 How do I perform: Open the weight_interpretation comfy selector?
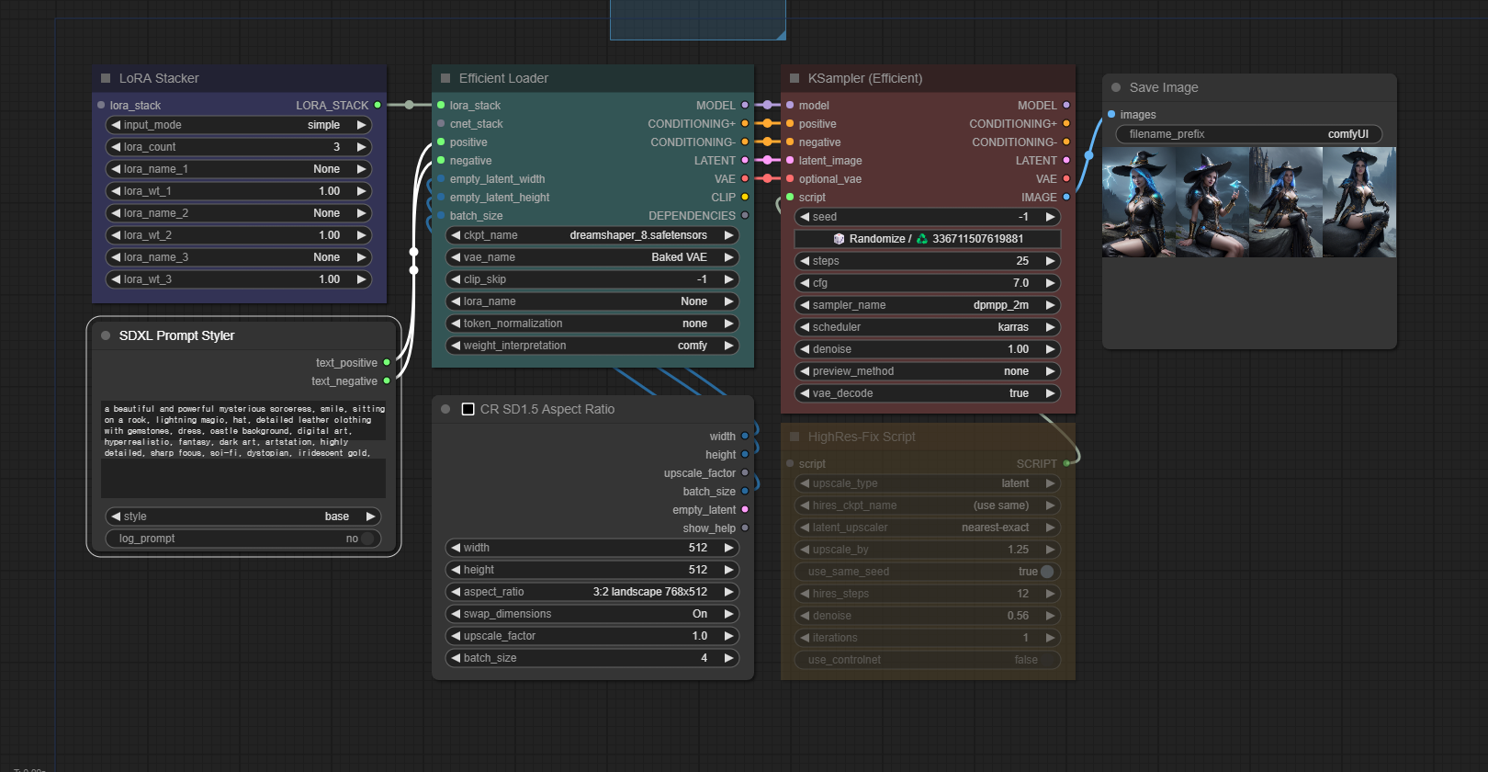pos(592,346)
